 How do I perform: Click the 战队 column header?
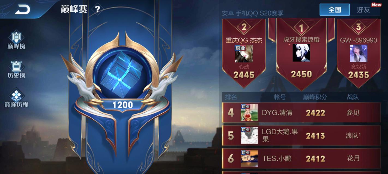pos(353,97)
